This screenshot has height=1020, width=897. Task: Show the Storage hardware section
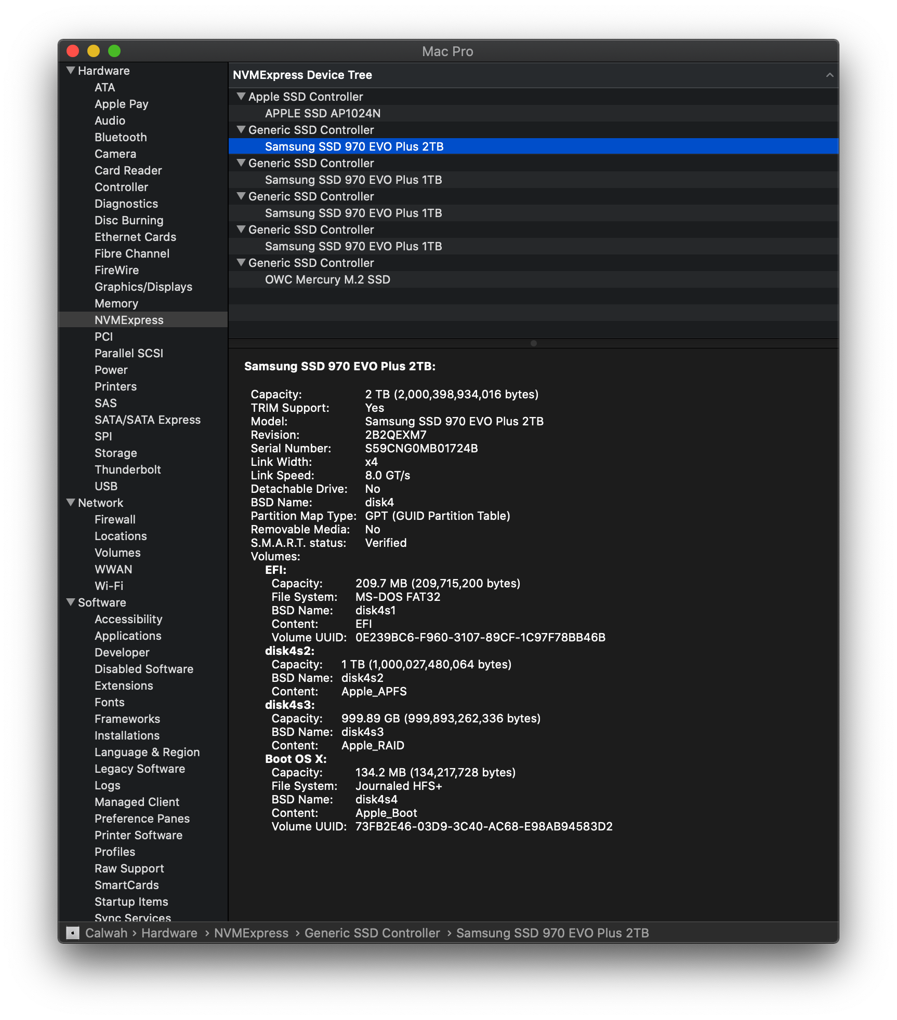tap(116, 453)
